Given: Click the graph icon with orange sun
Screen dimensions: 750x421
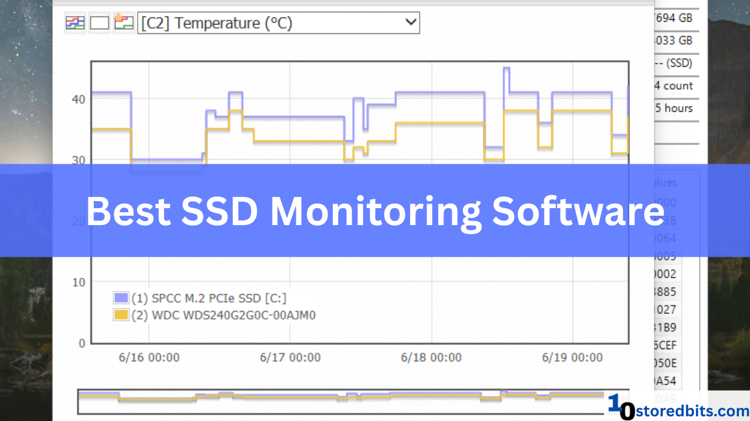Looking at the screenshot, I should pos(124,23).
